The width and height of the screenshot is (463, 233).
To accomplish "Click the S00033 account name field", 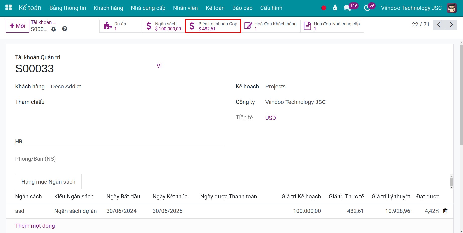I will click(34, 68).
